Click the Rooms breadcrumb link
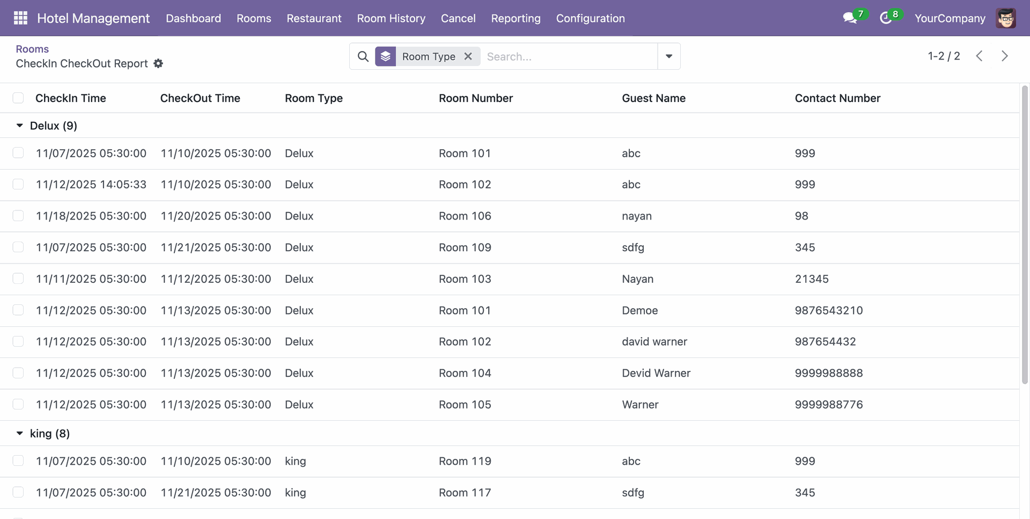The image size is (1030, 519). 32,49
